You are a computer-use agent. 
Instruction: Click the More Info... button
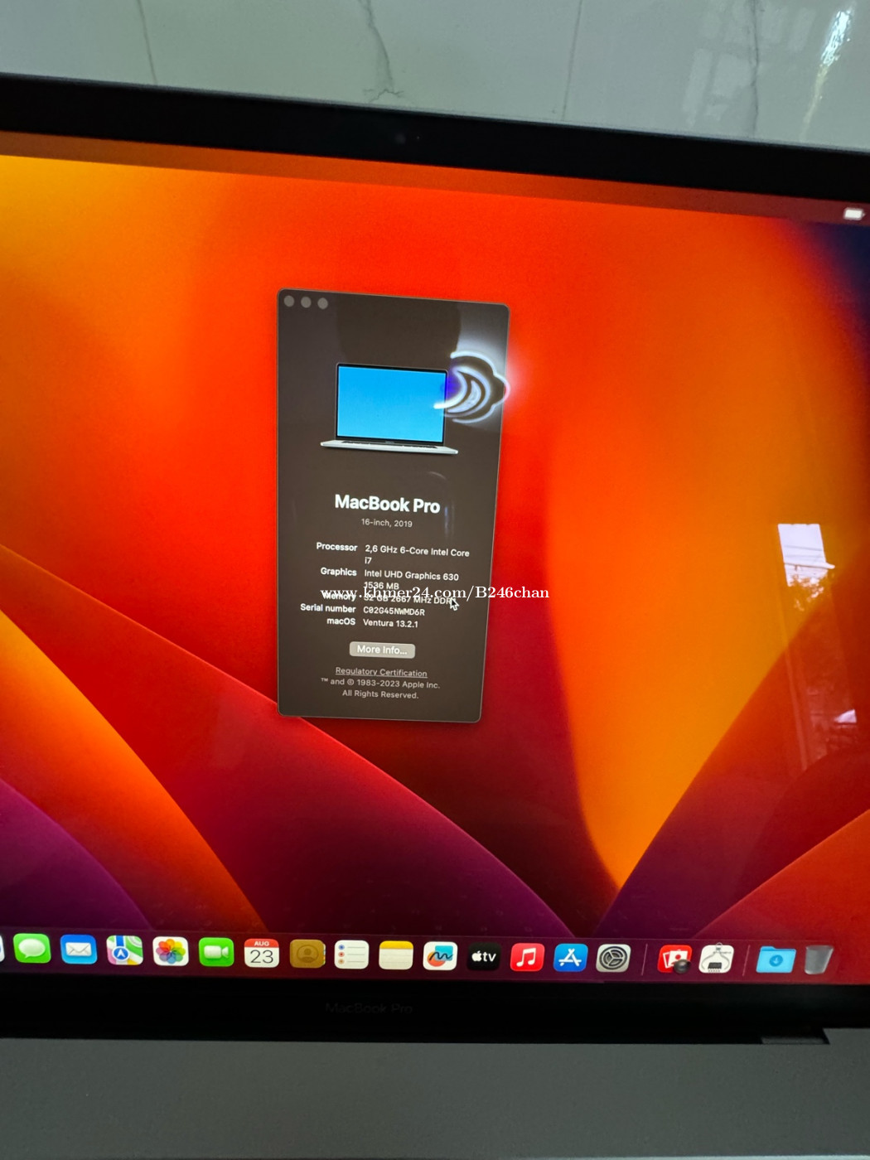[x=382, y=650]
